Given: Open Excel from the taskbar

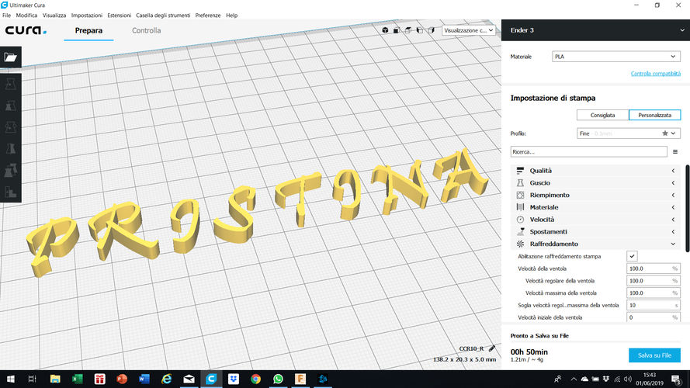Looking at the screenshot, I should click(78, 379).
